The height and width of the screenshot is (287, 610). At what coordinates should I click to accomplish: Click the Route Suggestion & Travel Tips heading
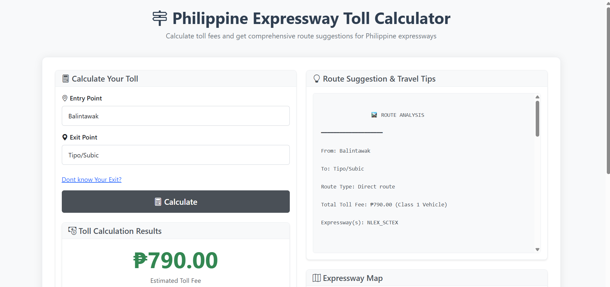pyautogui.click(x=379, y=79)
